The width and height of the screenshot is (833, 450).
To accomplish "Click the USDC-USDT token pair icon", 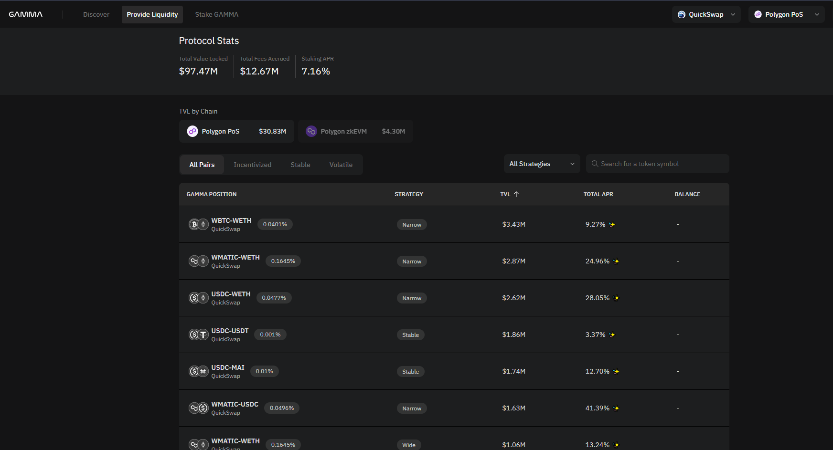I will [198, 335].
